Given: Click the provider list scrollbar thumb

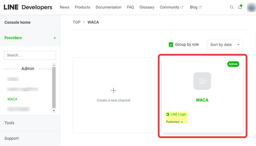Looking at the screenshot, I should click(x=54, y=88).
